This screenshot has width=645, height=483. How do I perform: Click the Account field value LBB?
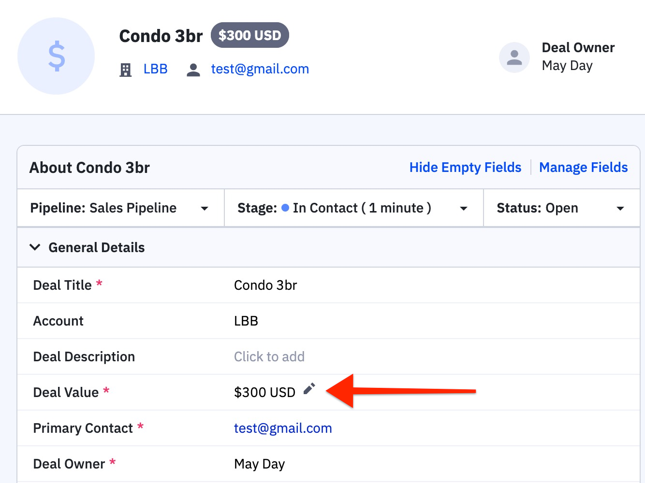[x=246, y=321]
